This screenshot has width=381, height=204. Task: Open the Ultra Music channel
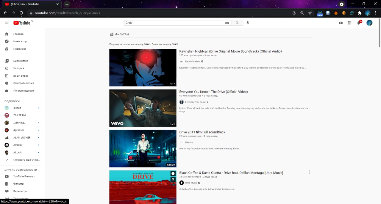tap(191, 183)
